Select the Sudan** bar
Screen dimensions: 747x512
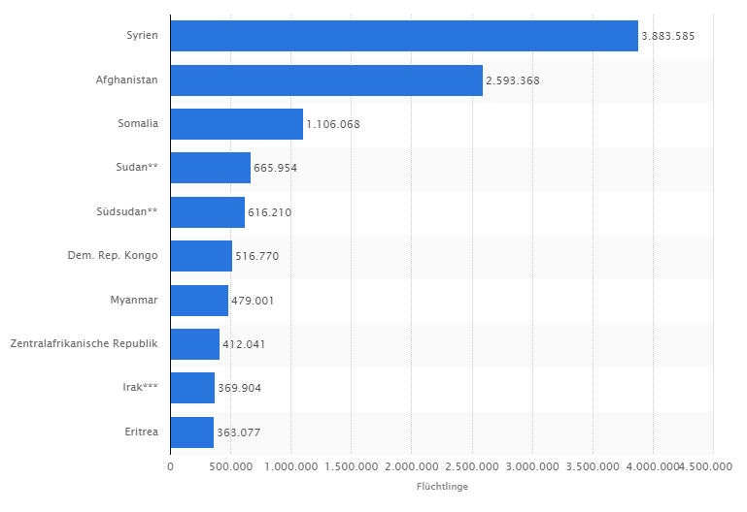tap(211, 168)
